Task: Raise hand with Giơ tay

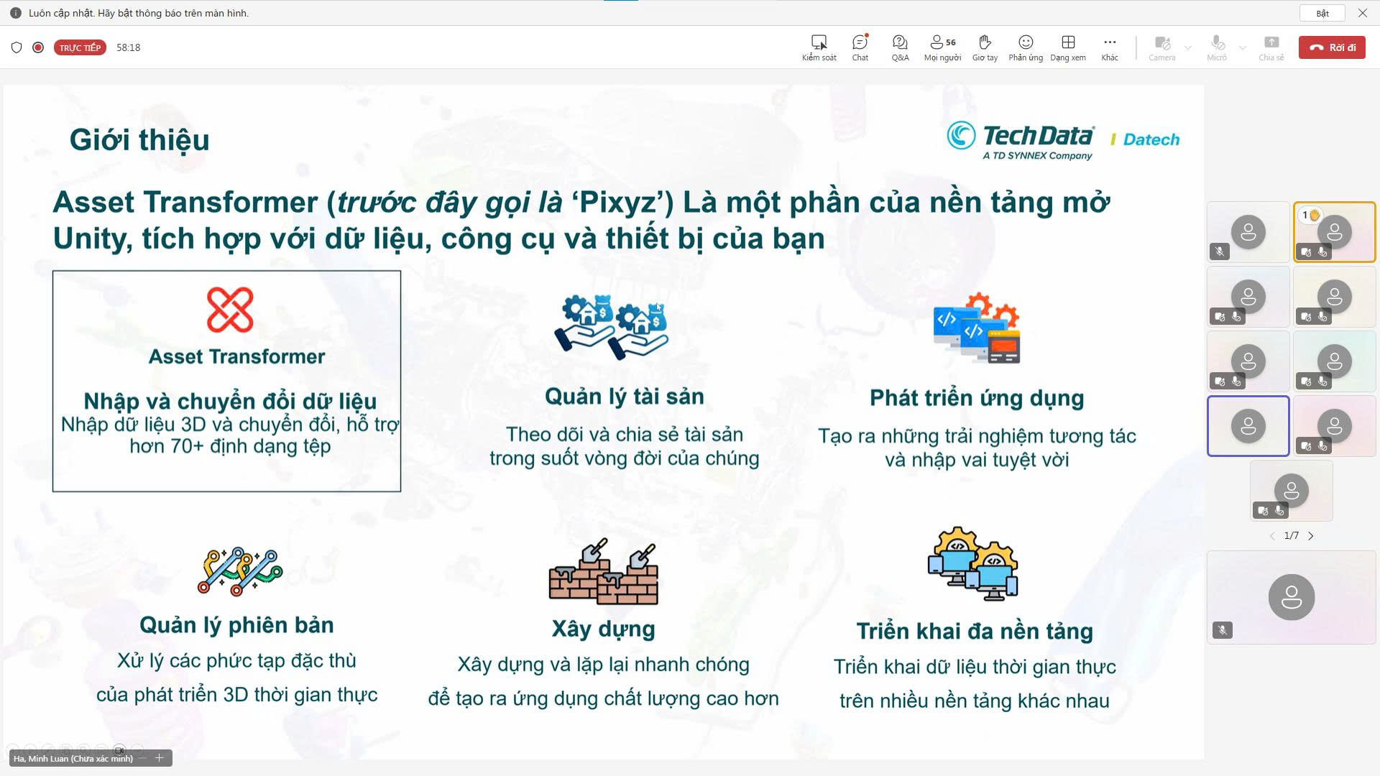Action: 985,47
